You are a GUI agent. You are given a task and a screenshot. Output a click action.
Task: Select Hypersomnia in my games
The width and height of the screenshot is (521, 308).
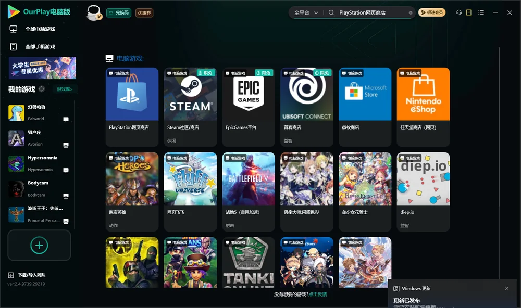[x=39, y=163]
